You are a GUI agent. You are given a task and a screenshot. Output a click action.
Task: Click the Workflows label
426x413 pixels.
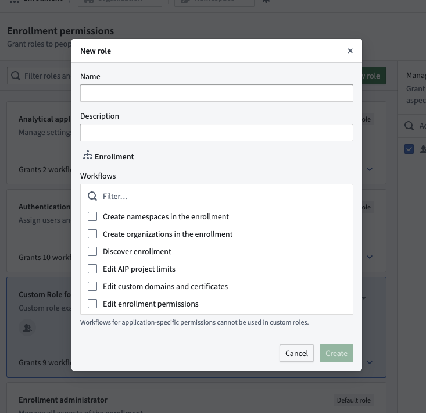coord(98,176)
